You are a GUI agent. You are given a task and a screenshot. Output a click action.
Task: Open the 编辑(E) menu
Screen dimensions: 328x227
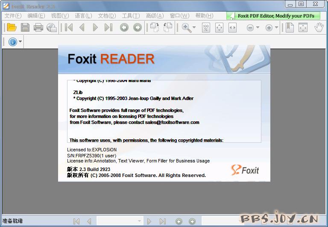coord(36,16)
